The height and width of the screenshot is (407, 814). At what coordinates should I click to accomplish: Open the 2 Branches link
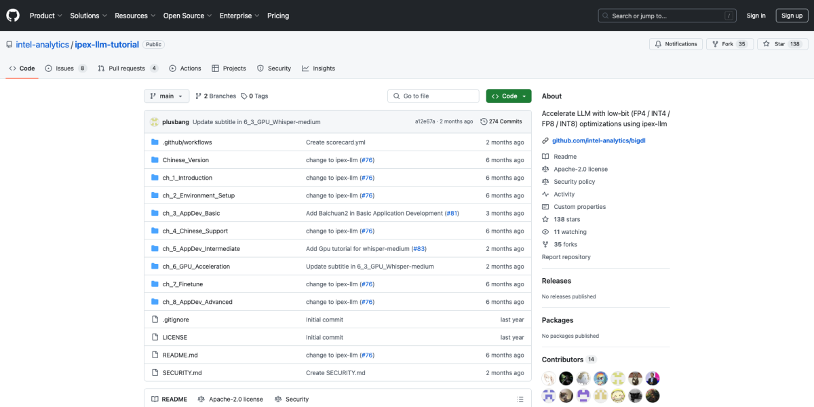coord(215,96)
